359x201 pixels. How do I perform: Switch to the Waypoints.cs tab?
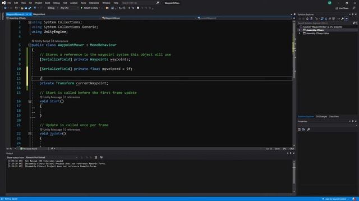click(x=39, y=14)
